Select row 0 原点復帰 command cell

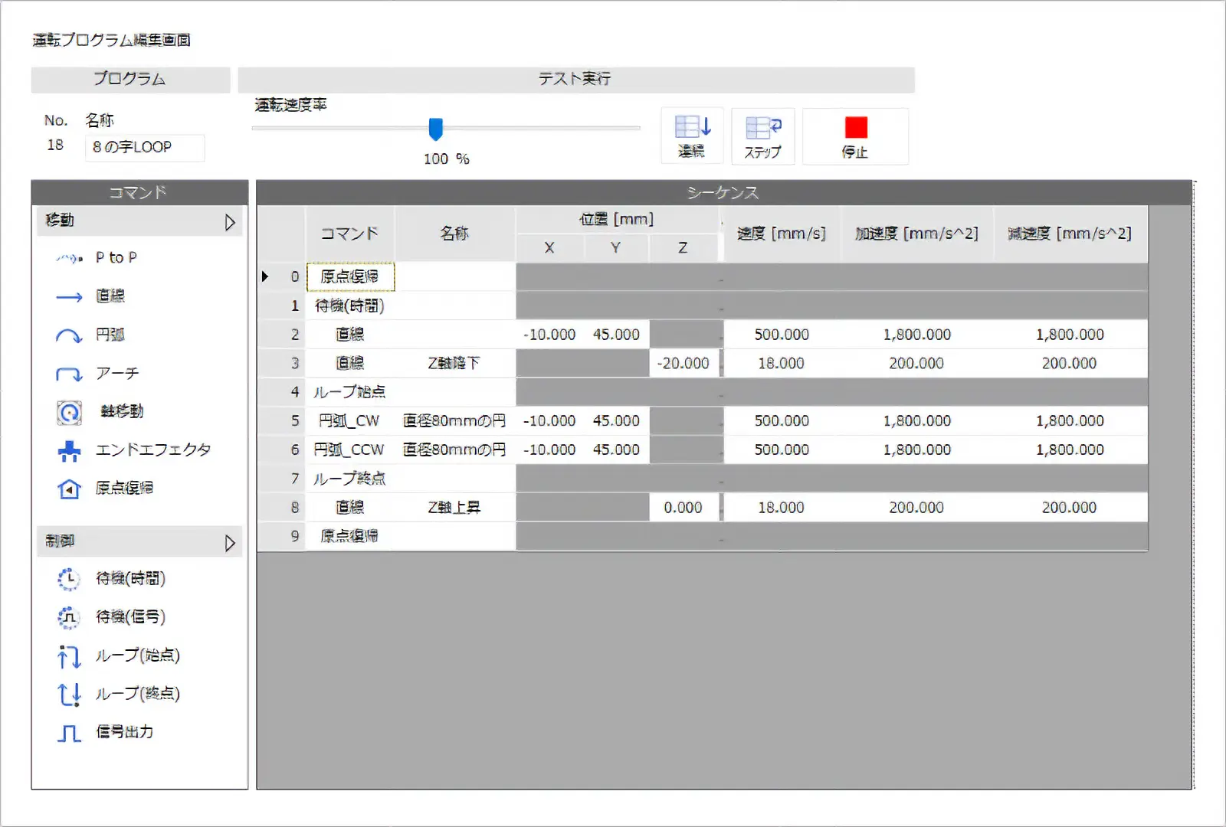pos(350,276)
